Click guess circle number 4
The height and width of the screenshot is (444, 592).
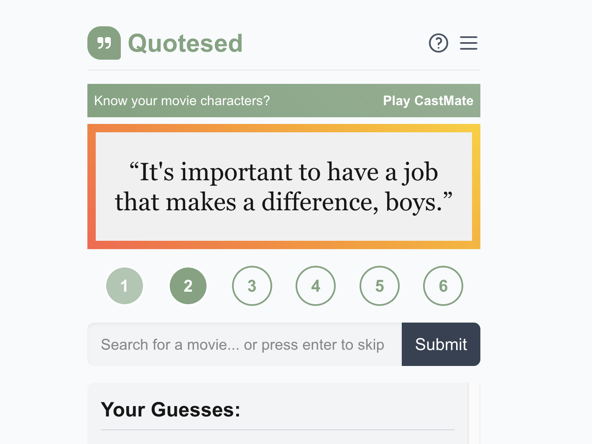[315, 286]
